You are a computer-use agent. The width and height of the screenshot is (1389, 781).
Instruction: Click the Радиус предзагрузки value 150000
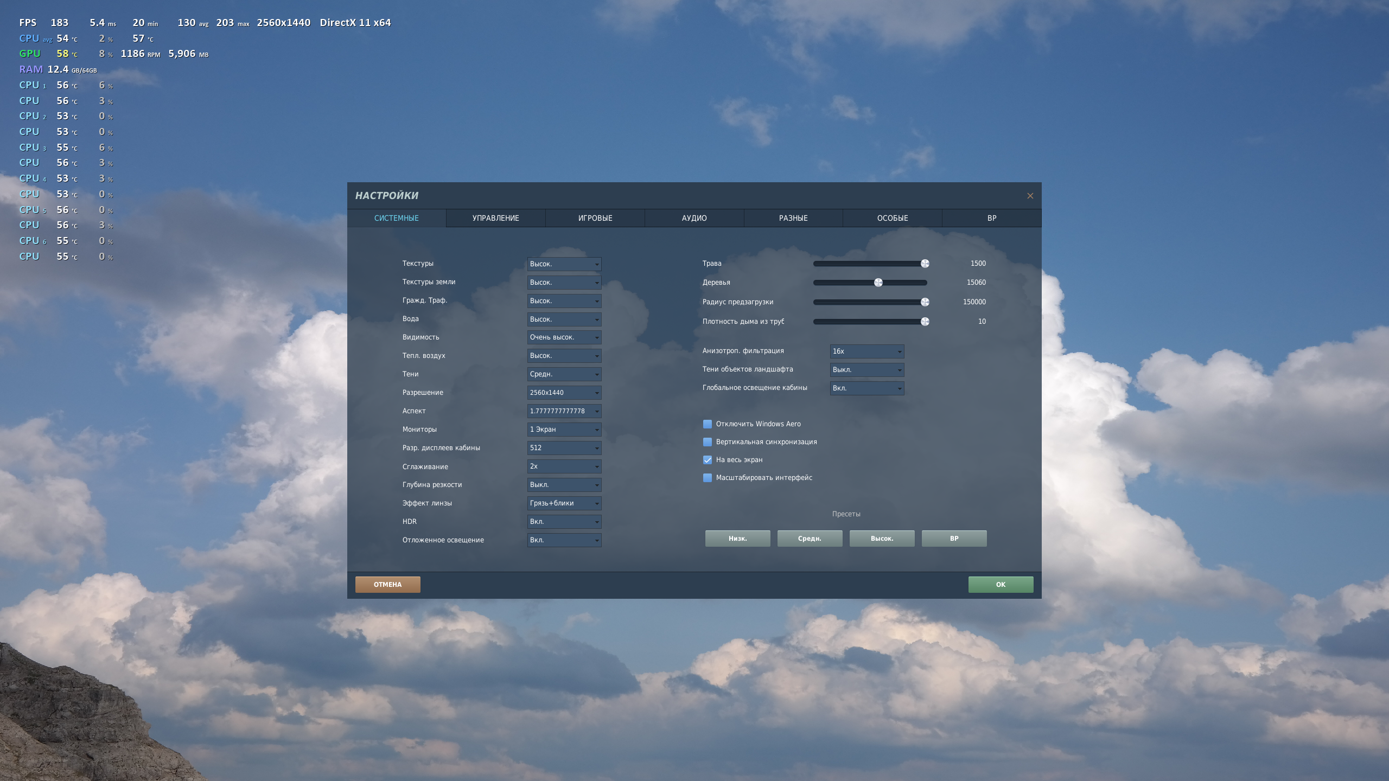click(x=974, y=302)
